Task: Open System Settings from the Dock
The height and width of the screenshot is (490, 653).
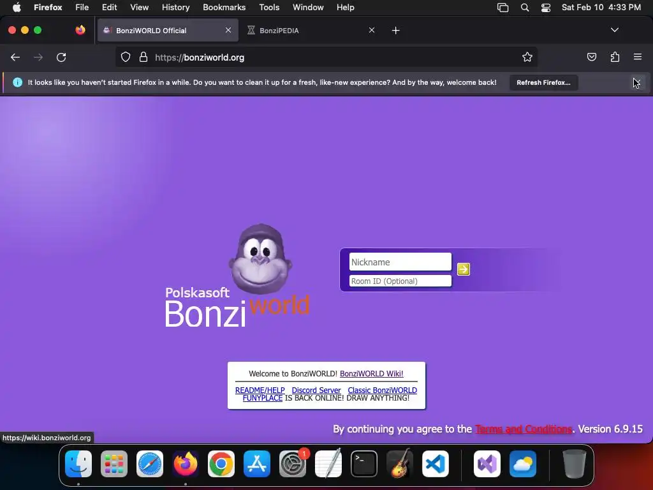Action: (x=293, y=464)
